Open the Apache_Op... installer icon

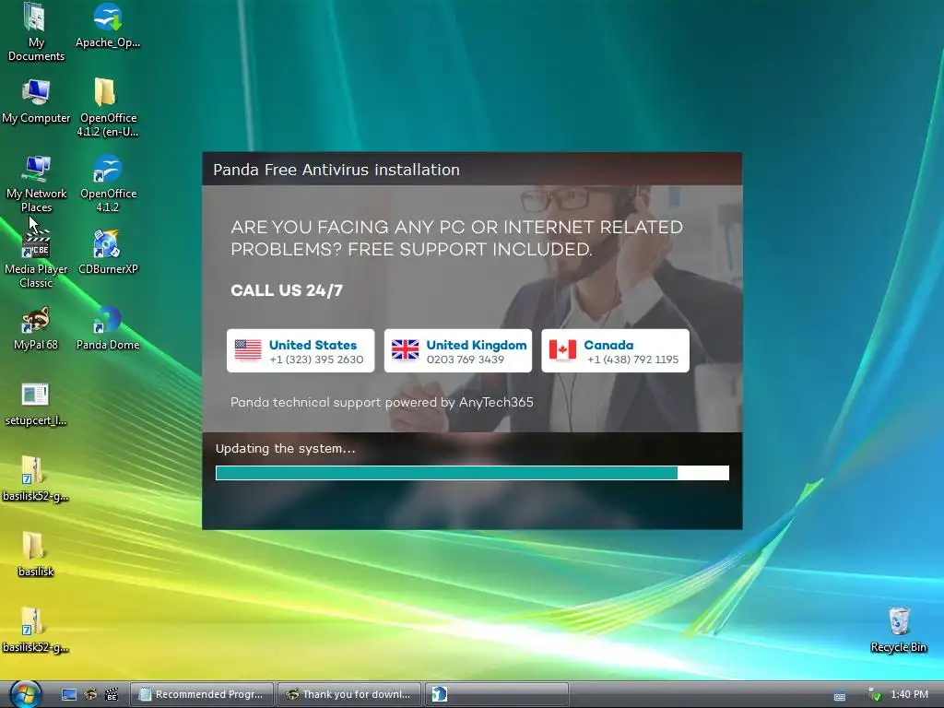coord(108,25)
